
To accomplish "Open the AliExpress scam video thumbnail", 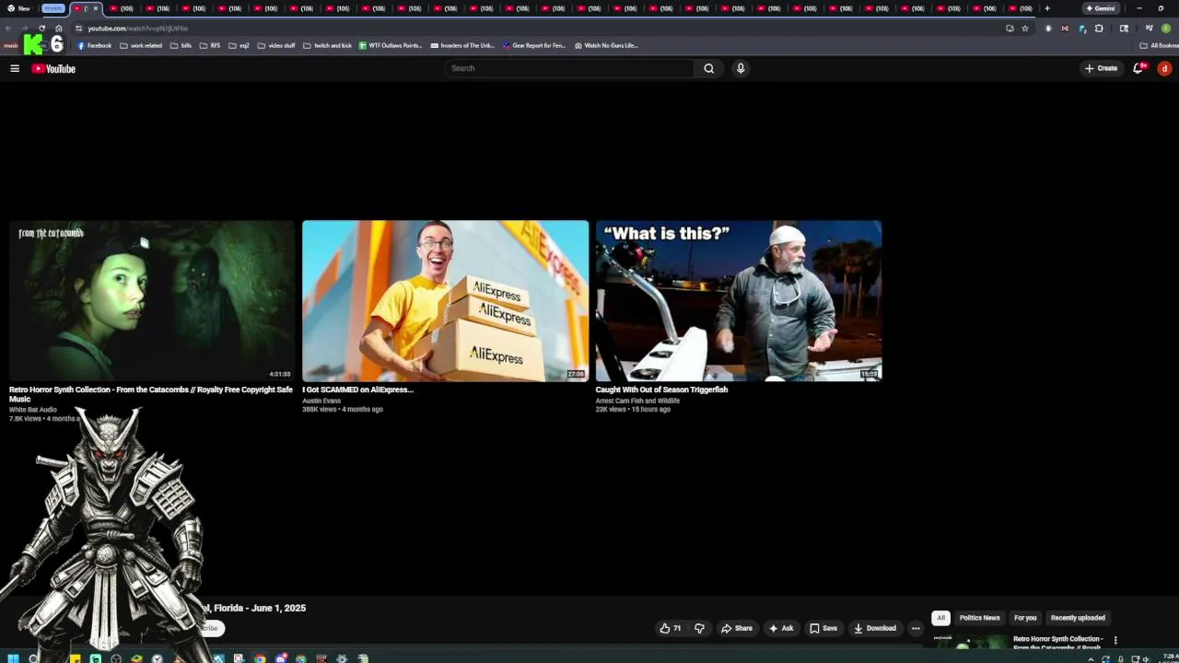I will 445,300.
